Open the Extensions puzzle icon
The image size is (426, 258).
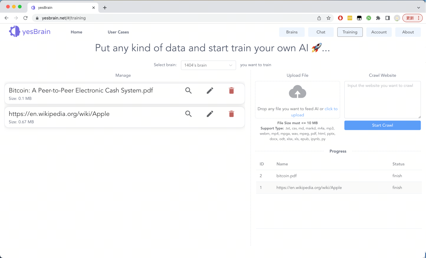click(x=378, y=18)
